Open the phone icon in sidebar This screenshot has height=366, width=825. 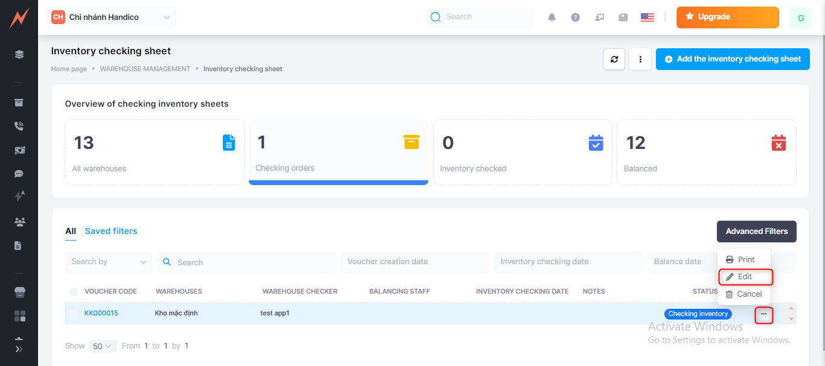tap(19, 126)
